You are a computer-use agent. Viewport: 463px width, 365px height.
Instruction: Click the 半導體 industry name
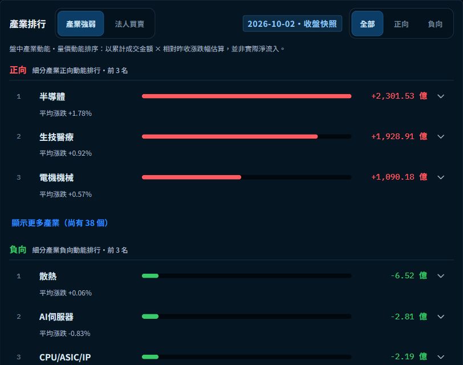[x=52, y=96]
